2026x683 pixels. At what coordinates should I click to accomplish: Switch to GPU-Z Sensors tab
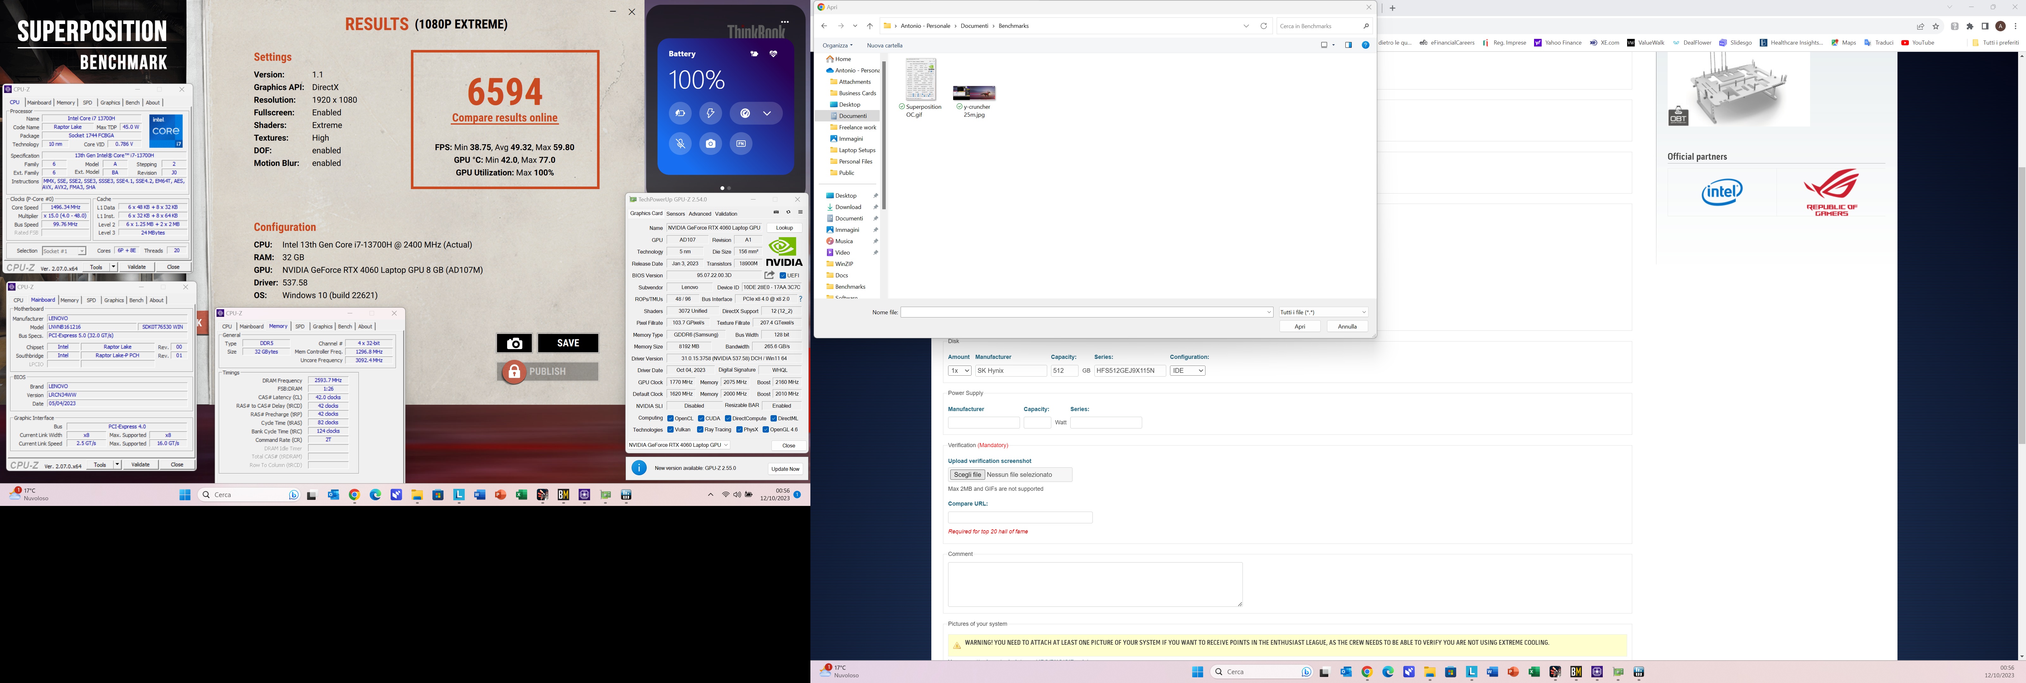coord(676,214)
